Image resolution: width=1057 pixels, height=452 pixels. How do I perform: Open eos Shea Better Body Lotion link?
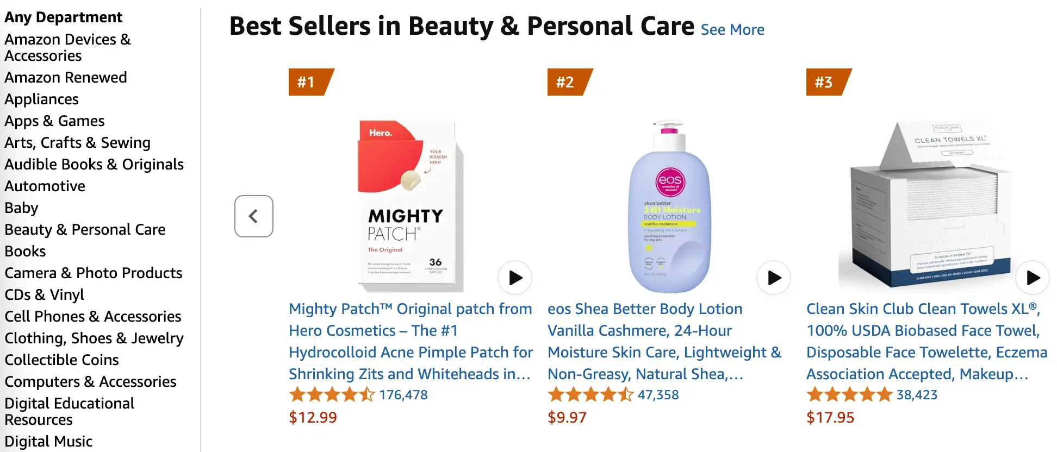click(664, 341)
